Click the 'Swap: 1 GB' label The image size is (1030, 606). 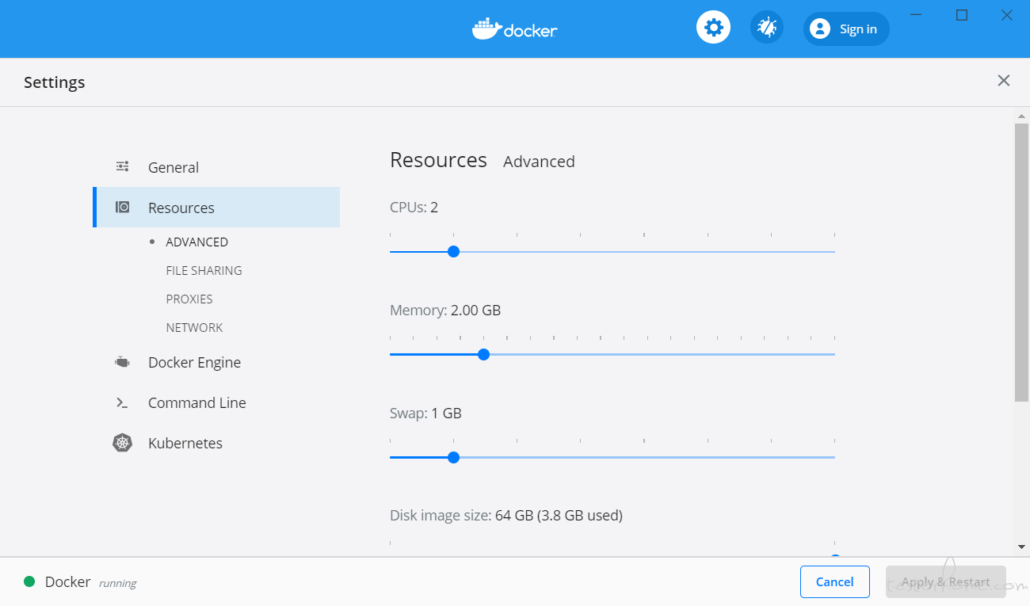(425, 414)
